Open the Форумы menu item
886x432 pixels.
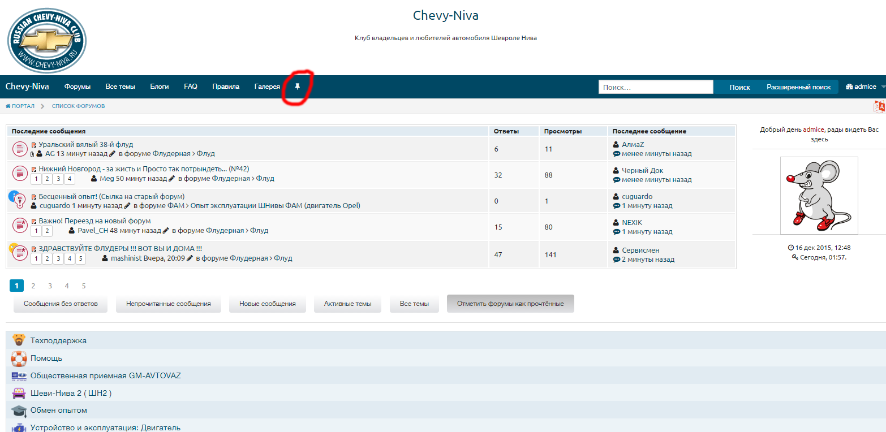point(78,87)
